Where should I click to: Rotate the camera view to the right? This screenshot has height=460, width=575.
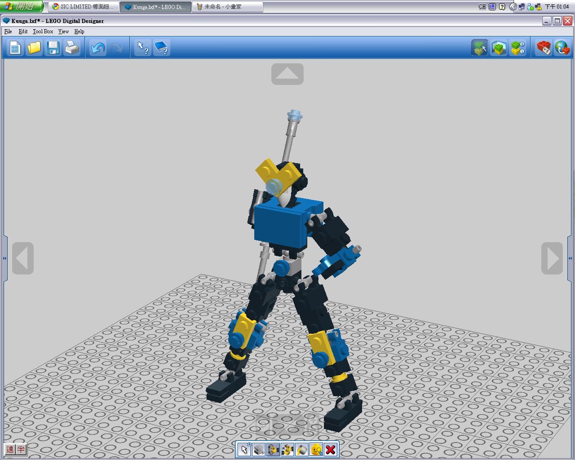tap(552, 258)
